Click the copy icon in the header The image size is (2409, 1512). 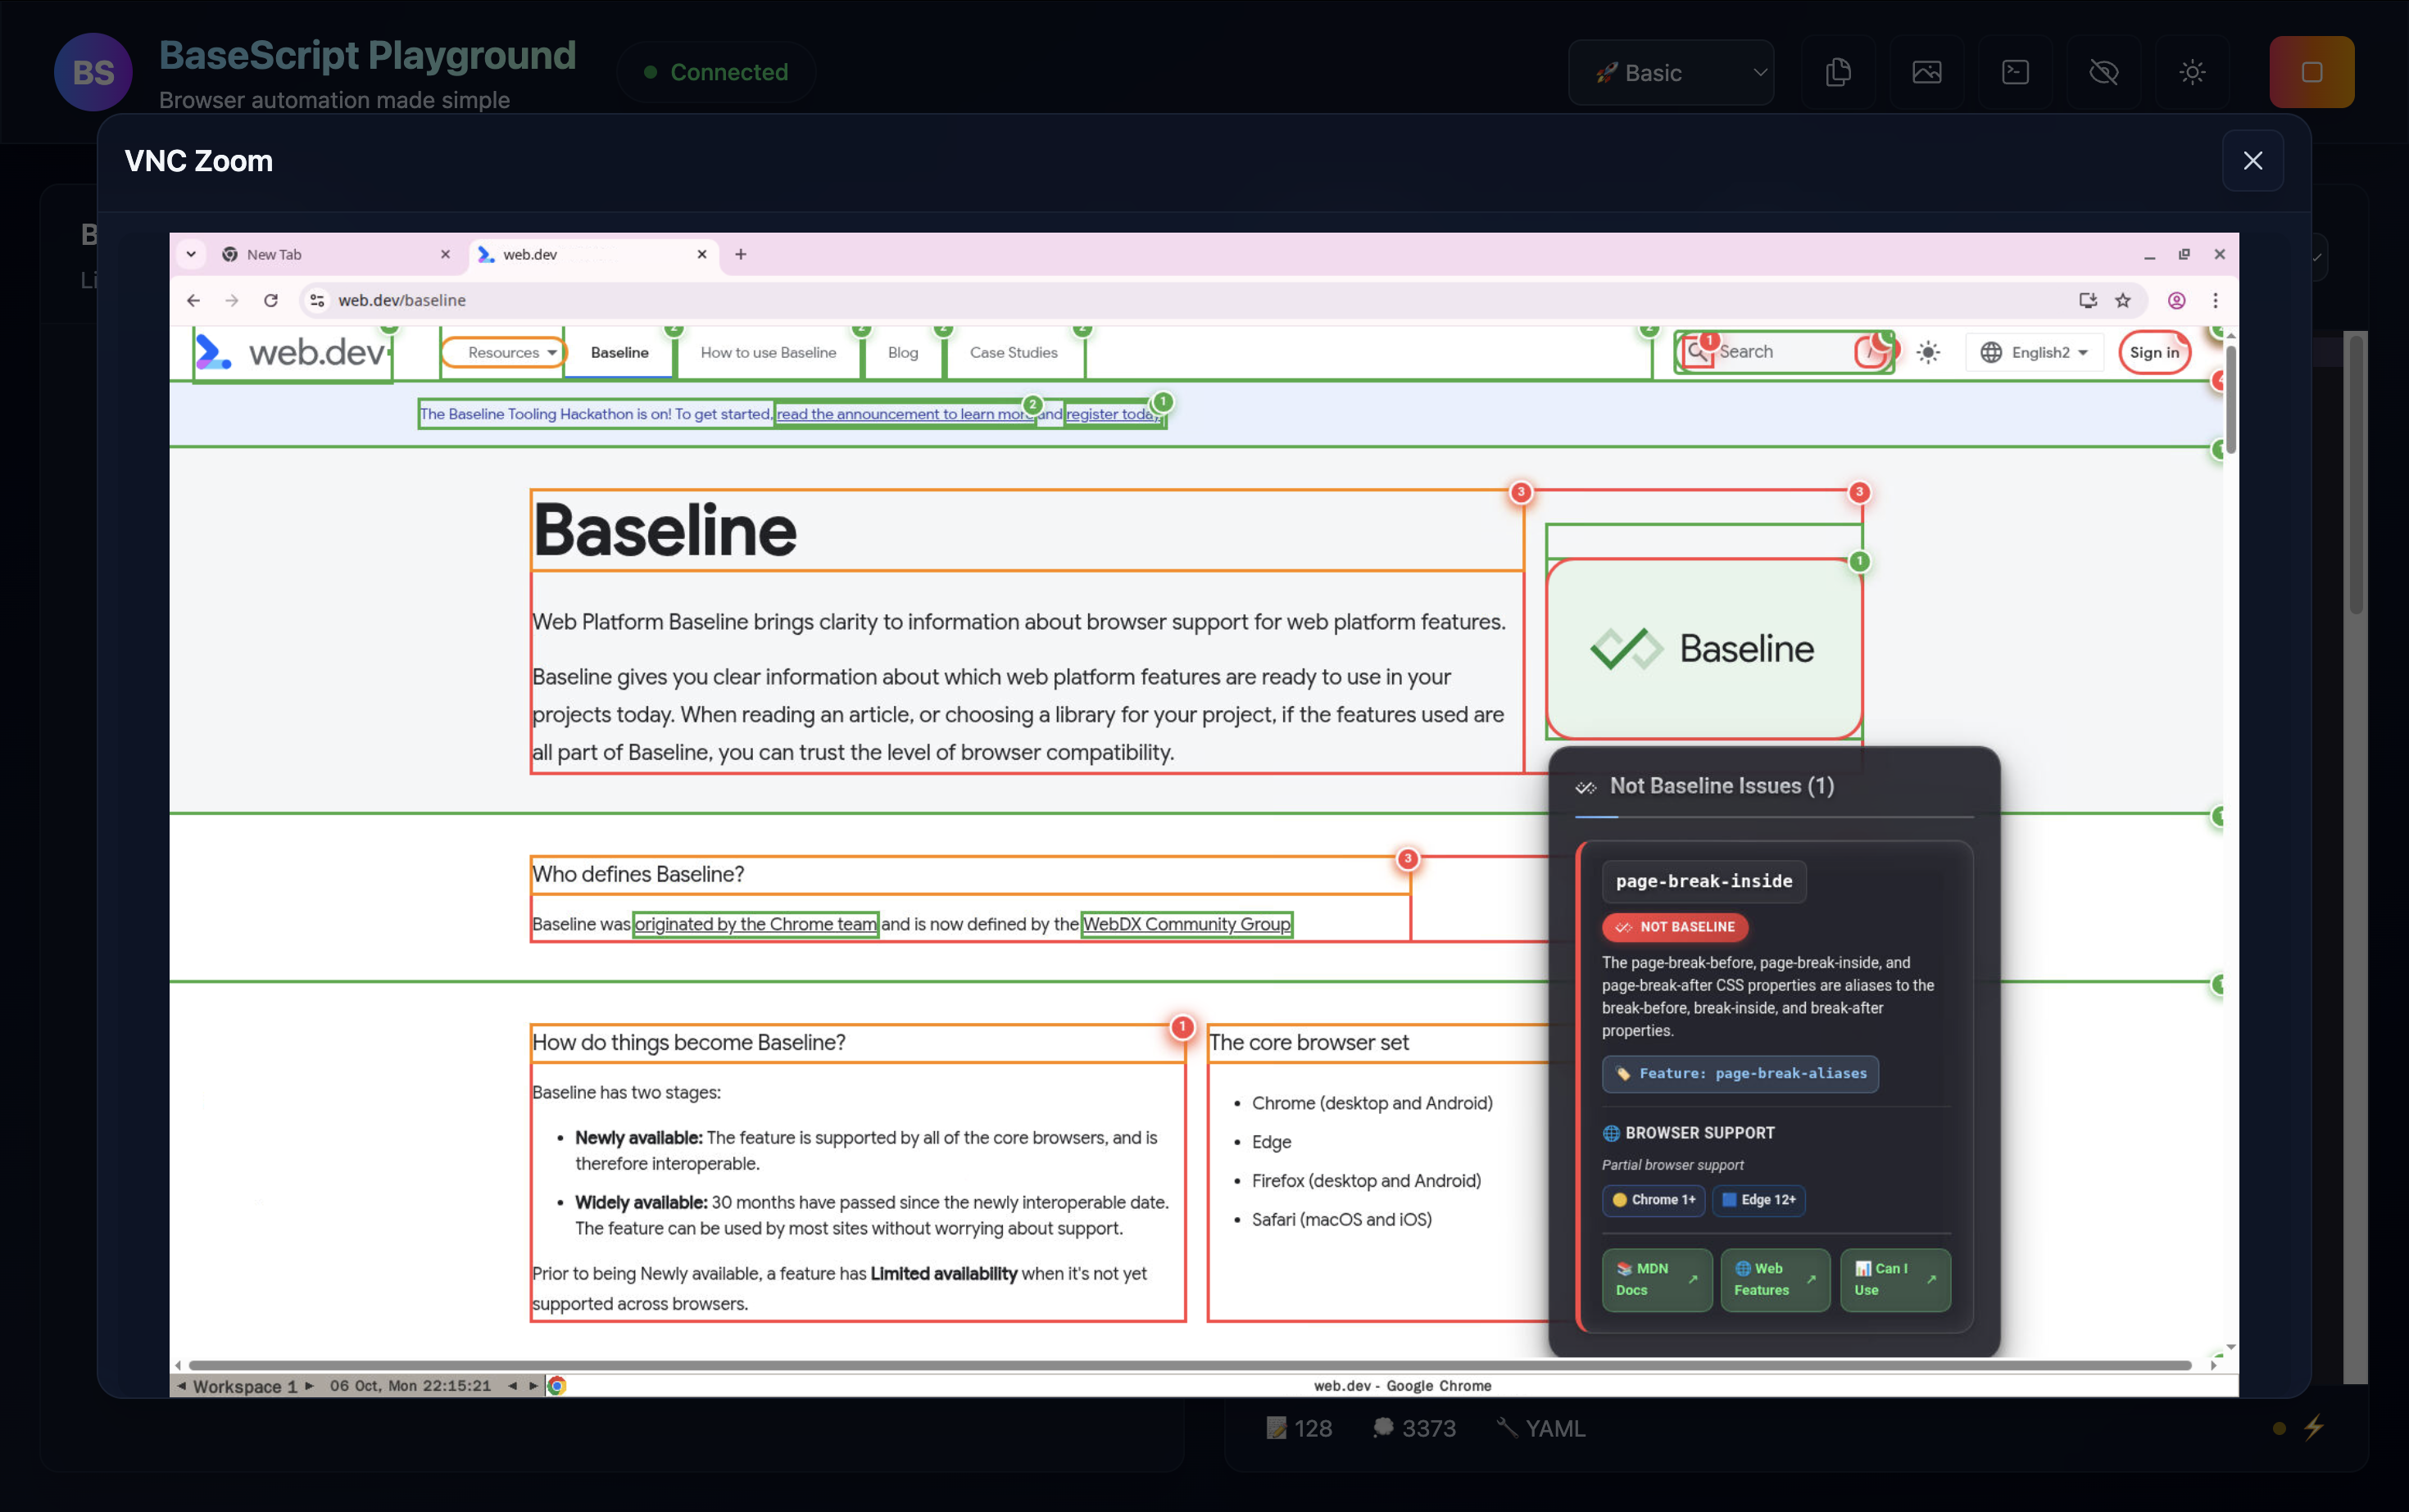pyautogui.click(x=1838, y=72)
